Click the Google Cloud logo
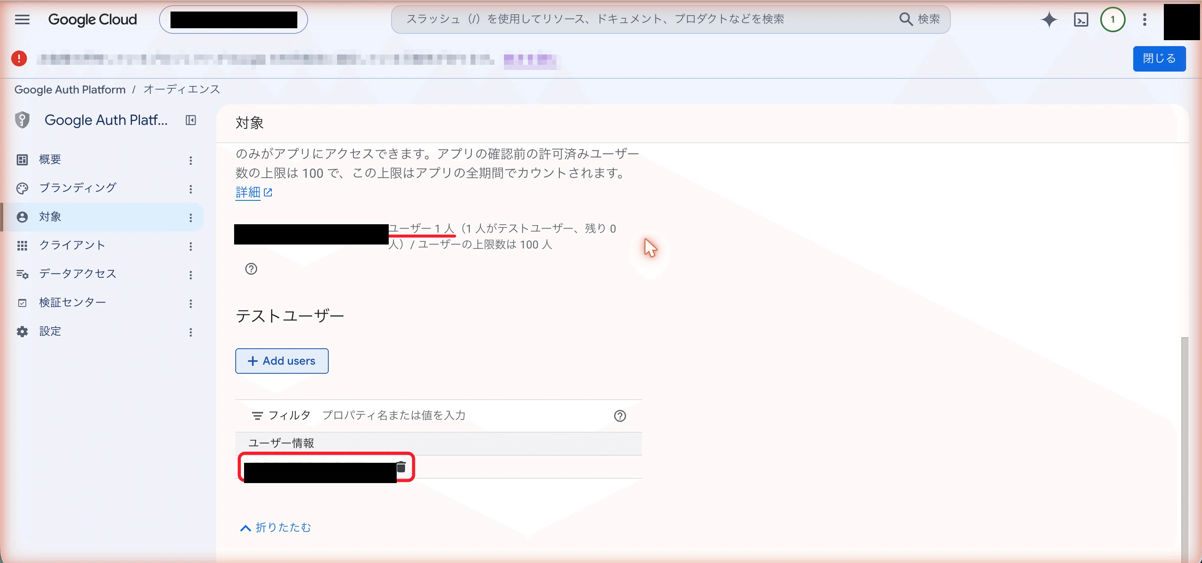Screen dimensions: 1202x563 point(92,19)
